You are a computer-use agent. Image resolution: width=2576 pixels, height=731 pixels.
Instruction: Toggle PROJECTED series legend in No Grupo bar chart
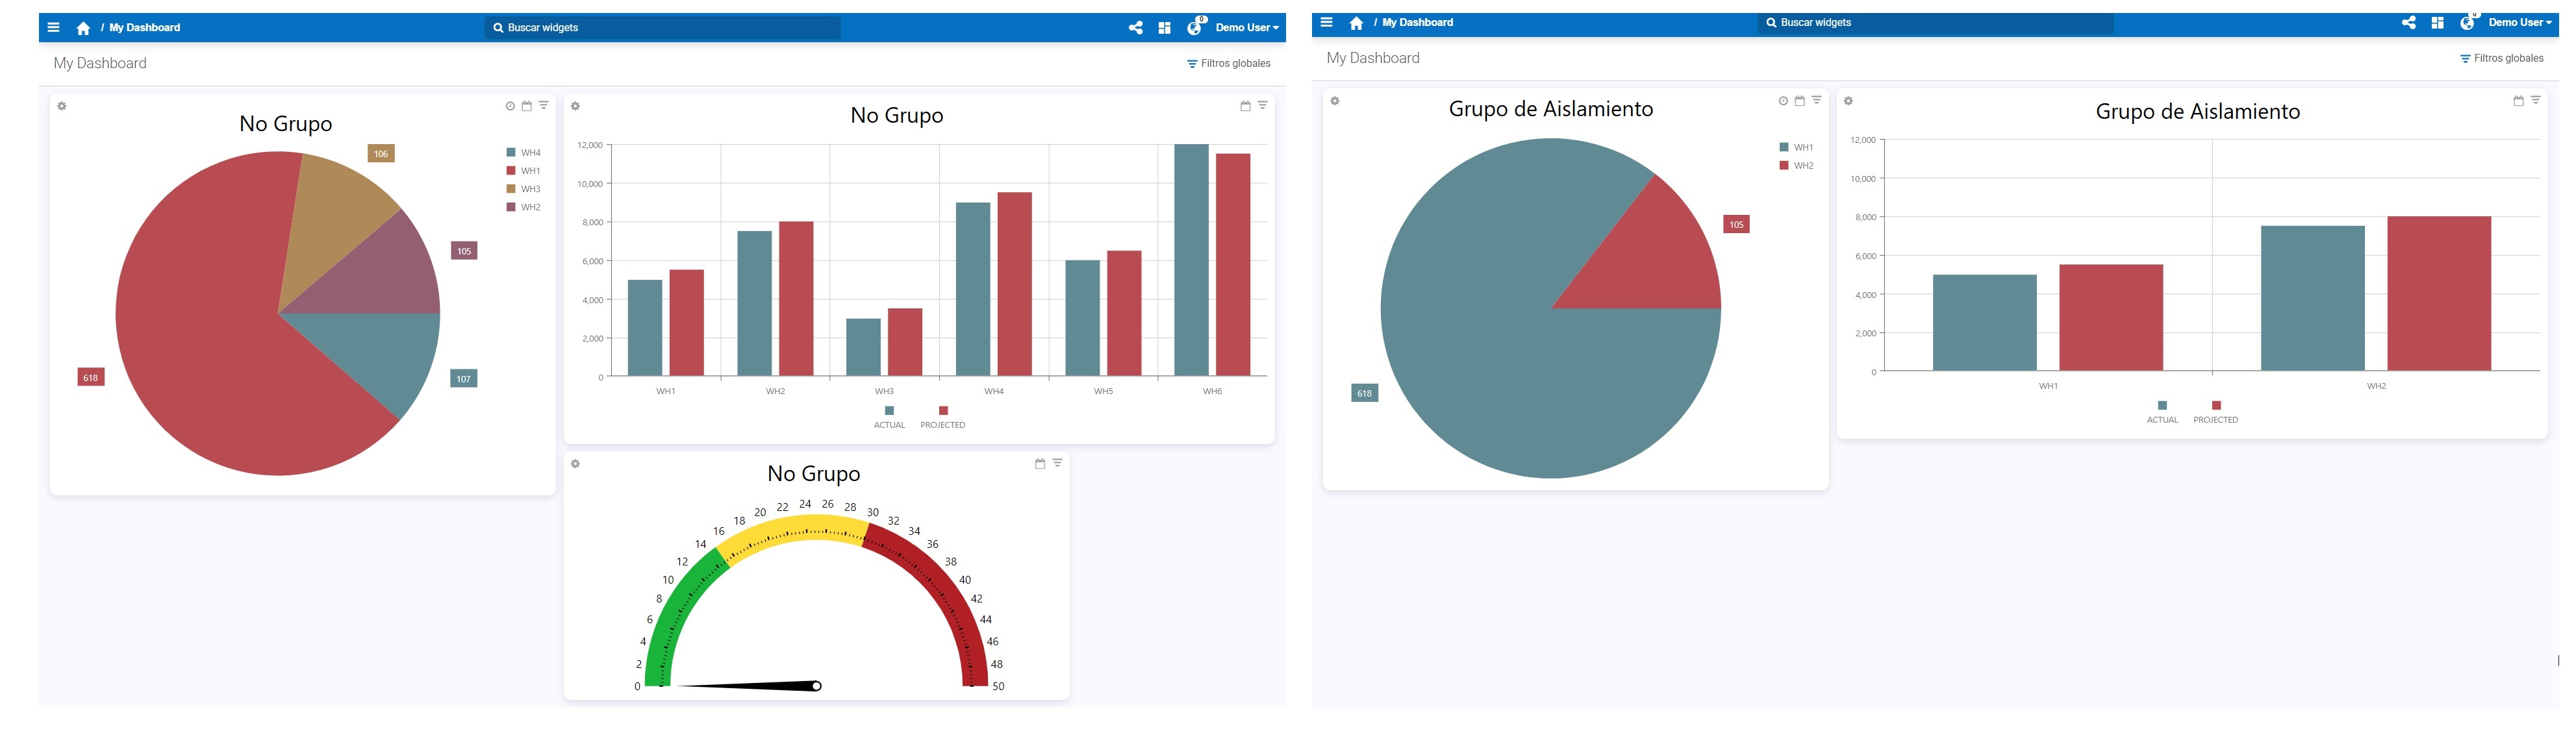[942, 417]
